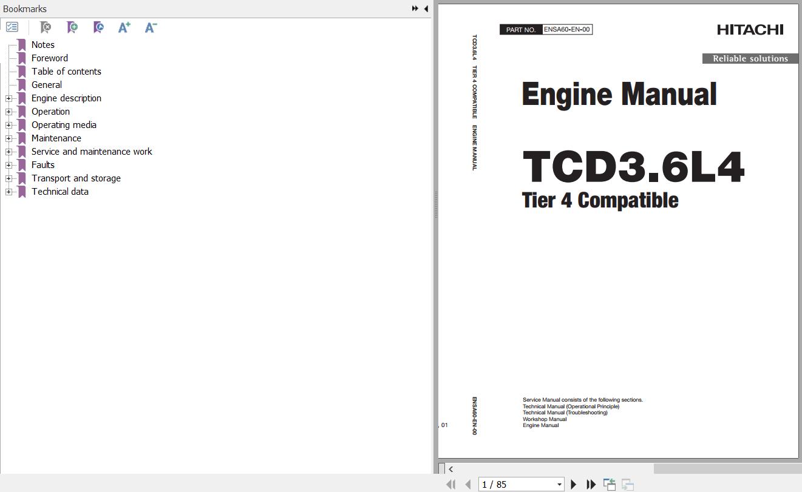Select Transport and storage bookmark label

tap(76, 178)
